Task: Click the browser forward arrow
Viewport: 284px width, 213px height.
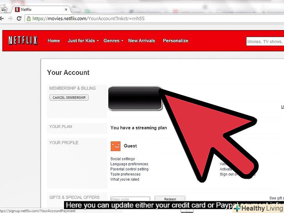Action: click(x=10, y=18)
